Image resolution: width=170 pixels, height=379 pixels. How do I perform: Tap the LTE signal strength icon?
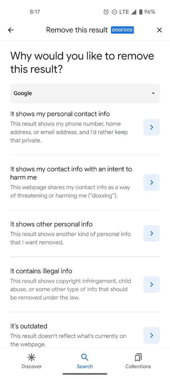134,12
